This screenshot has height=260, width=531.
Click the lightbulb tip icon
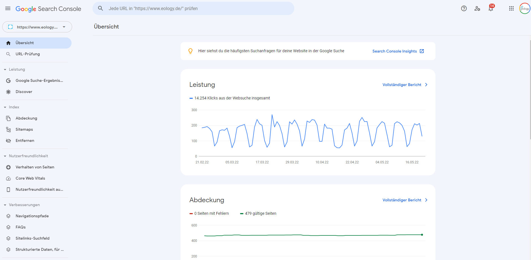tap(190, 51)
